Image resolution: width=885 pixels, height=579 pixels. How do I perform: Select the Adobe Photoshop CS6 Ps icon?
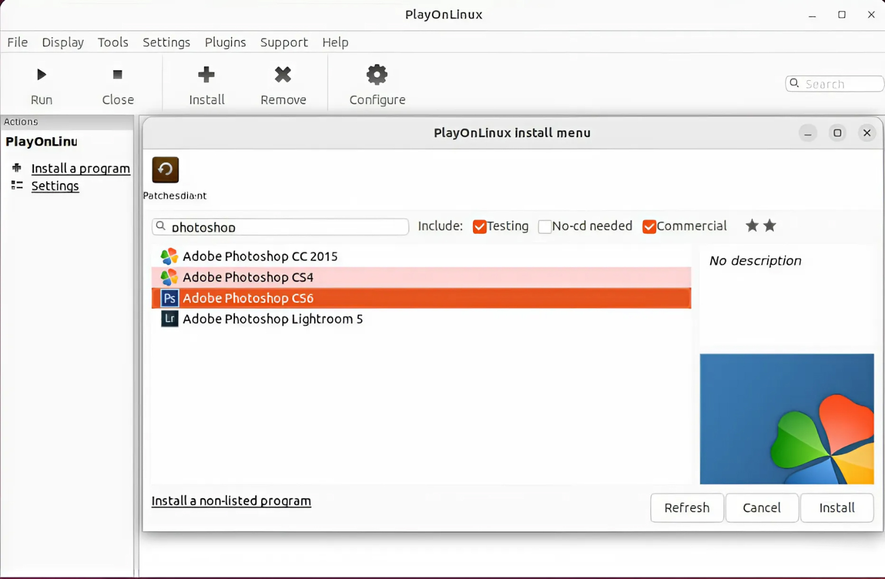click(169, 298)
